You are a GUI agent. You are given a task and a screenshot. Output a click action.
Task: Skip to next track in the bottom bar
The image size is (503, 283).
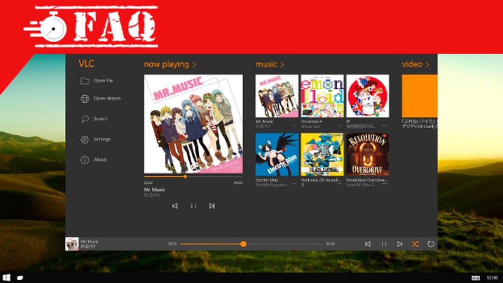(x=399, y=243)
